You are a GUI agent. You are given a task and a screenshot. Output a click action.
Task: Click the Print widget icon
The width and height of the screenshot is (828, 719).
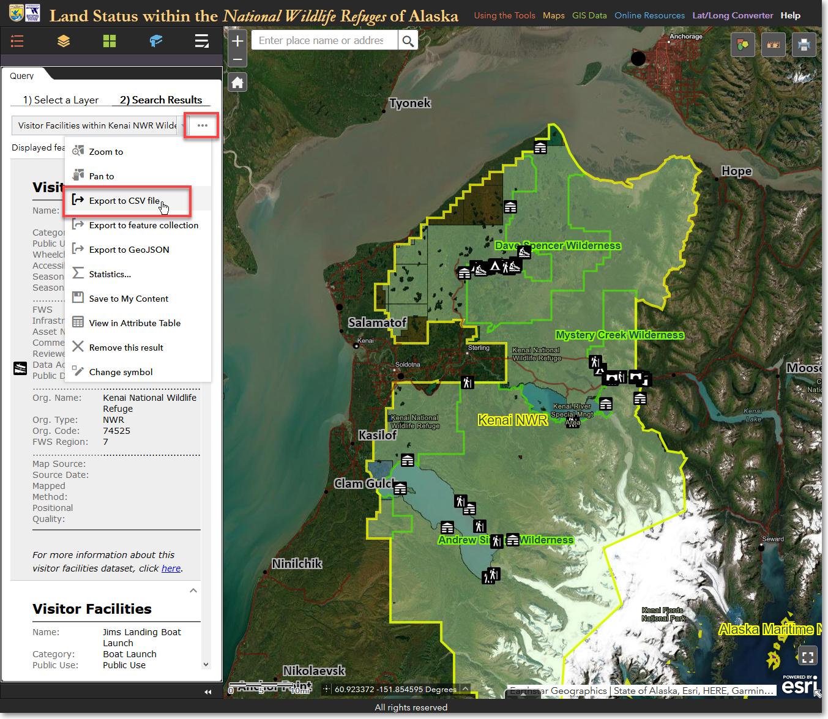[804, 45]
